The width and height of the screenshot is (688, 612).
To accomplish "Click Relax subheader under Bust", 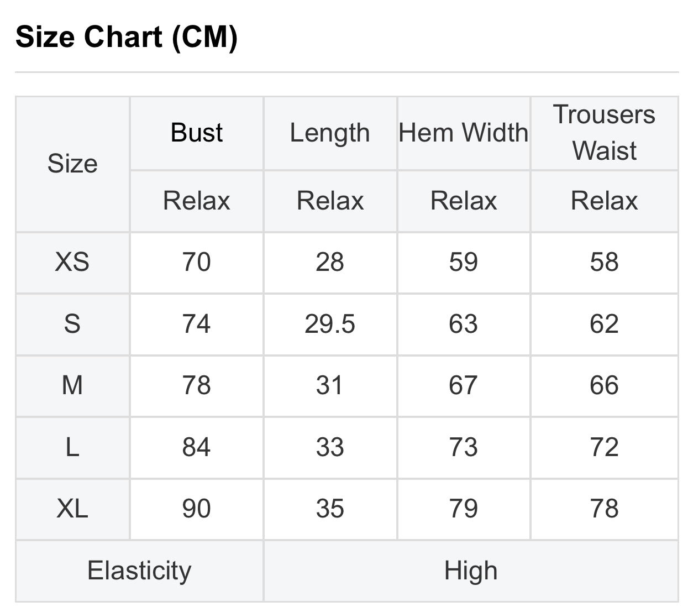I will pos(197,201).
